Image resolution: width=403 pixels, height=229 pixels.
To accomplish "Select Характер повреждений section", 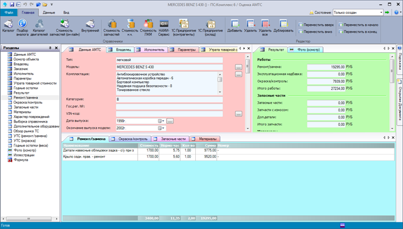I will click(x=31, y=117).
